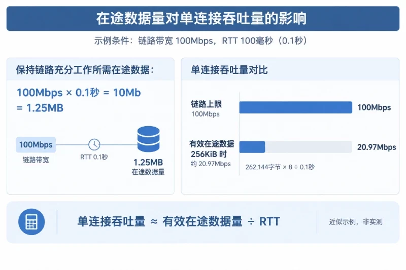406x270 pixels.
Task: Click the formula 单连接吞吐量 ≈ 有效在途数据量 ÷ RTT
Action: click(179, 222)
